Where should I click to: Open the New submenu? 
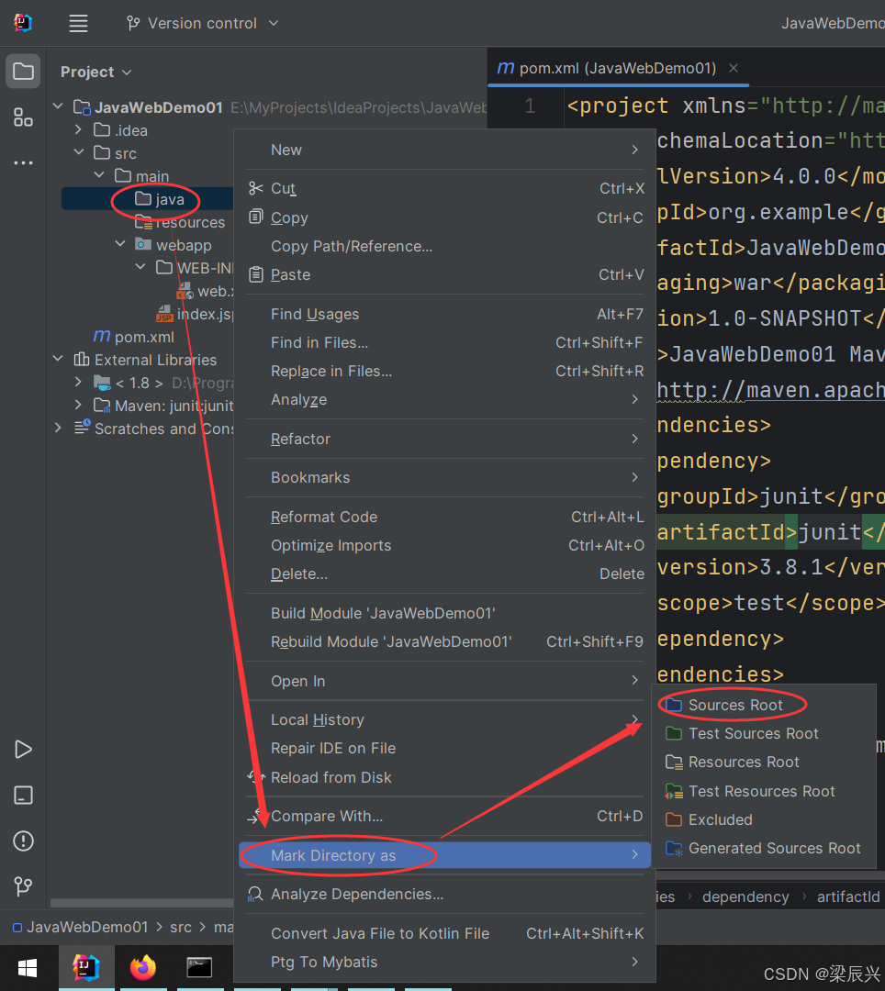point(444,150)
